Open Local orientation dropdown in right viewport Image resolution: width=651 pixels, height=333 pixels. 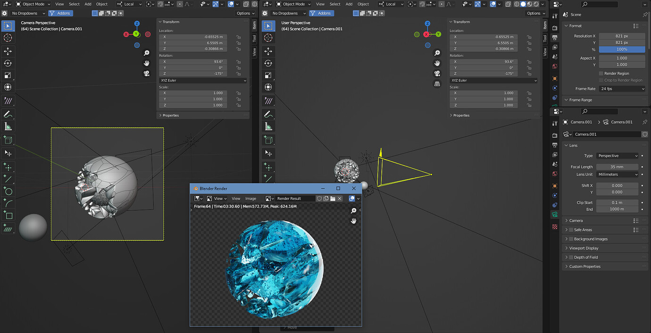click(x=391, y=4)
